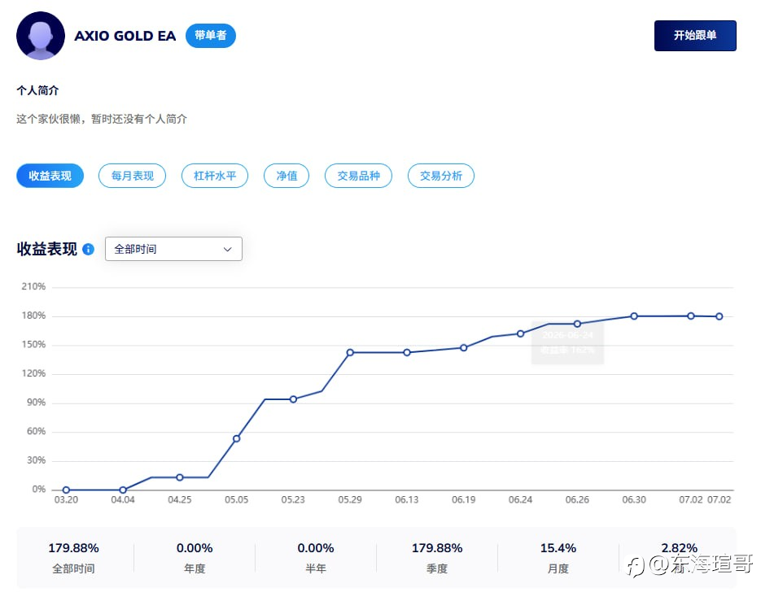Screen dimensions: 761x601
Task: Click the 05.05 data point on chart
Action: coord(236,438)
